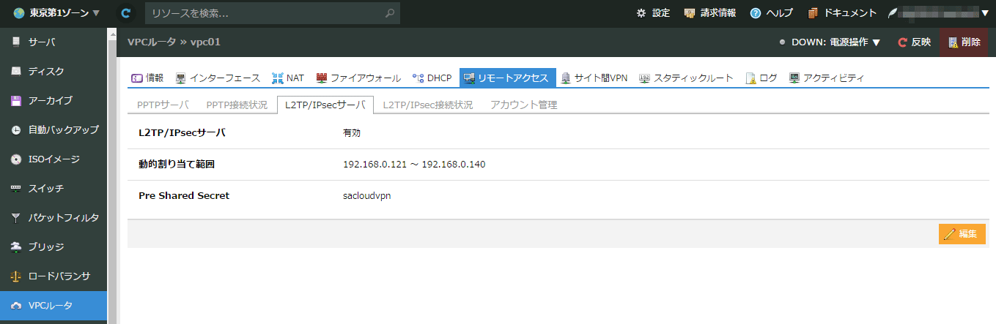
Task: Click the ロードバランサ scale icon
Action: tap(16, 276)
